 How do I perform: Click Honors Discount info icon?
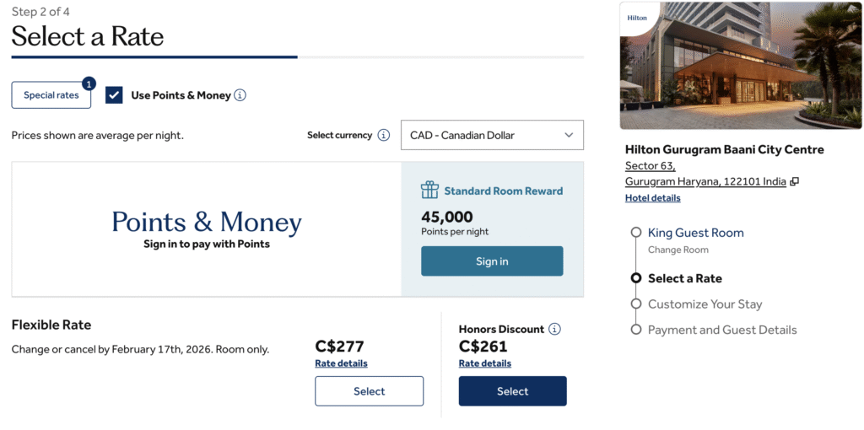(x=554, y=329)
